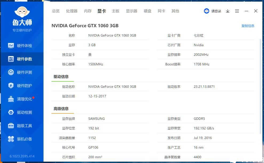
Task: Click the 高级信息 section header
Action: click(x=61, y=109)
